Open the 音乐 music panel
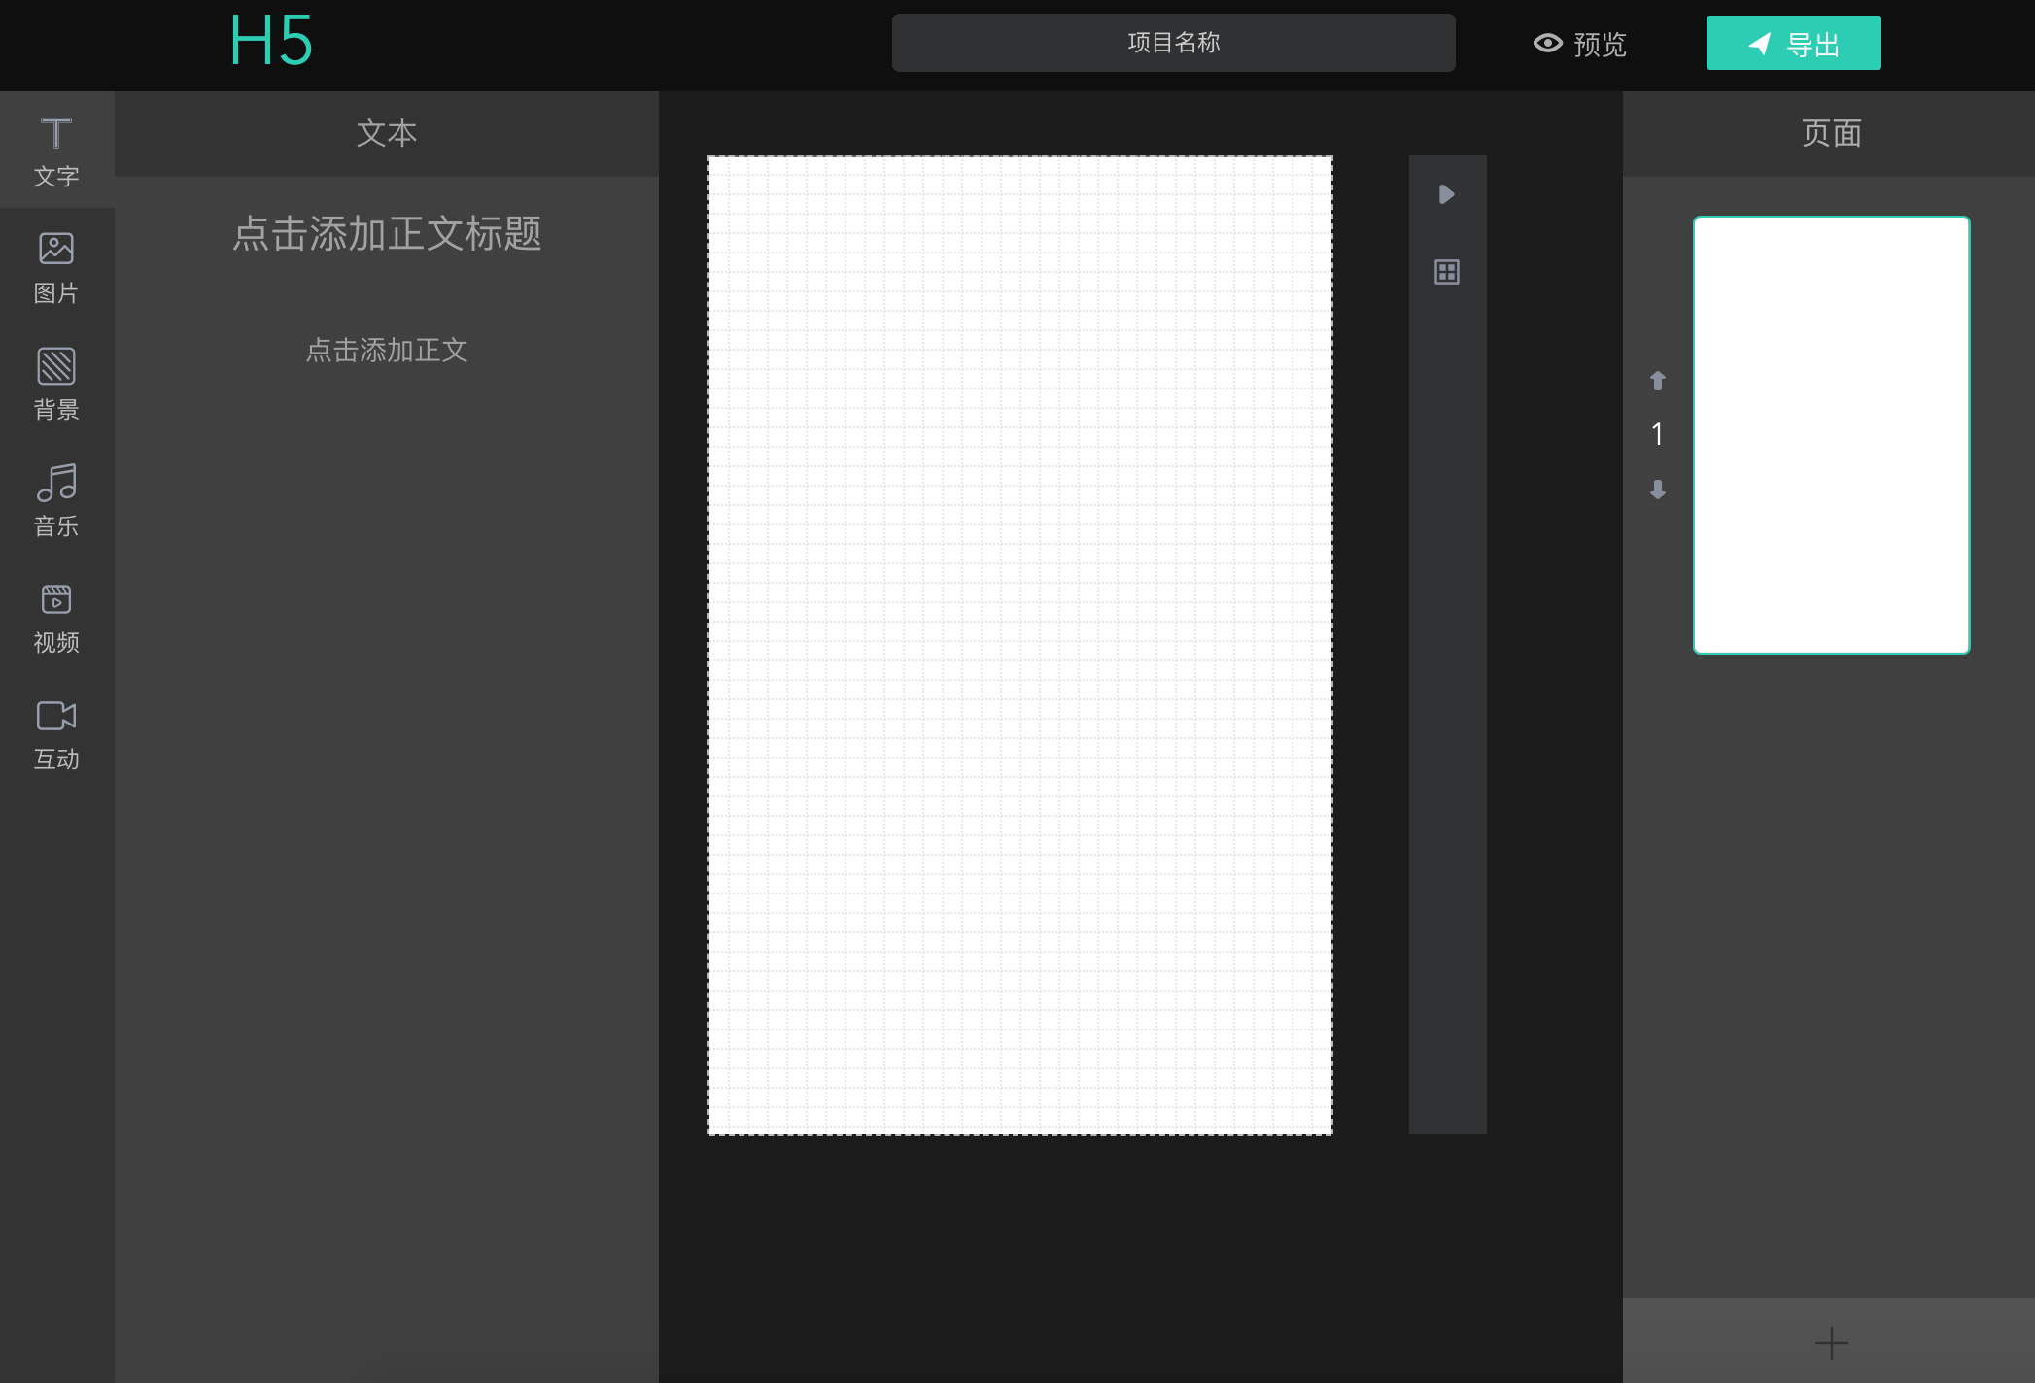The width and height of the screenshot is (2035, 1383). coord(55,500)
